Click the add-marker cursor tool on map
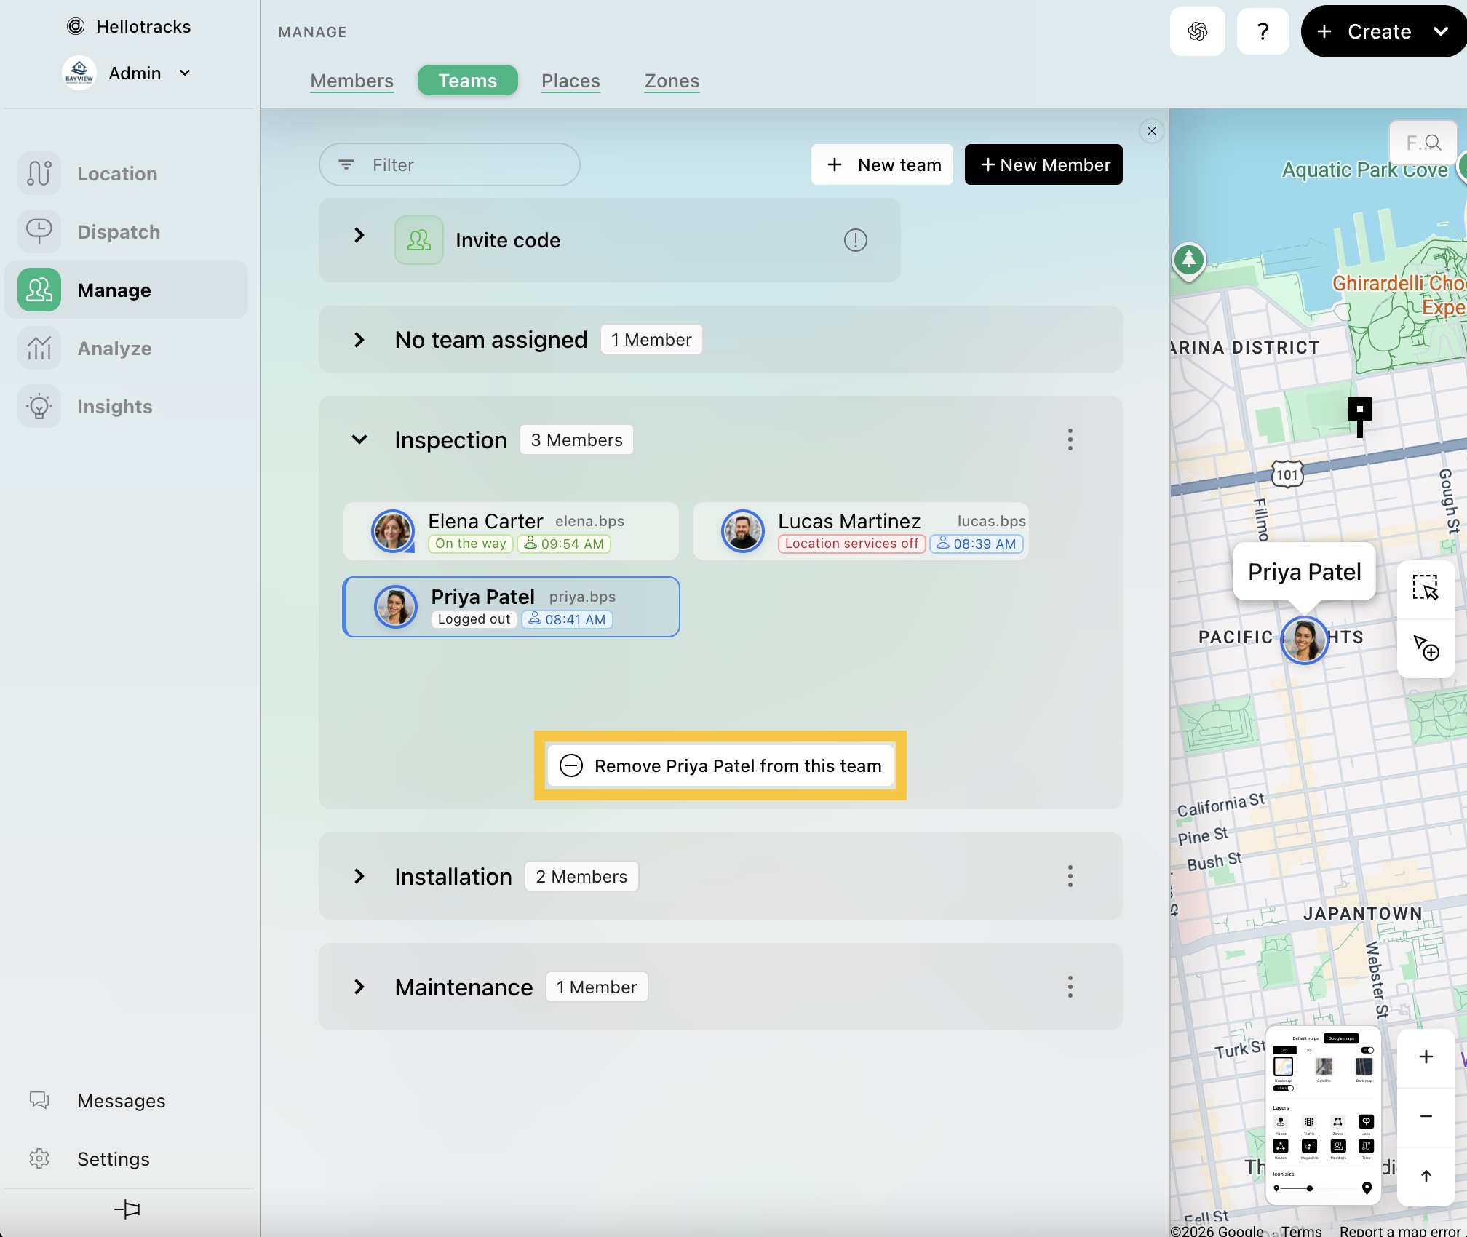The height and width of the screenshot is (1237, 1467). point(1425,647)
